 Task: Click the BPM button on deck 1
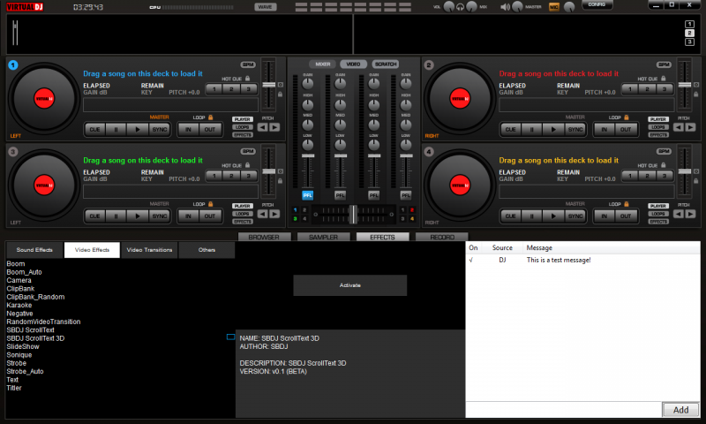pyautogui.click(x=248, y=64)
